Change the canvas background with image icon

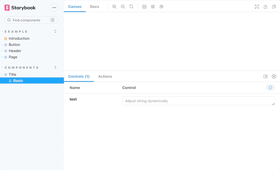click(x=144, y=6)
